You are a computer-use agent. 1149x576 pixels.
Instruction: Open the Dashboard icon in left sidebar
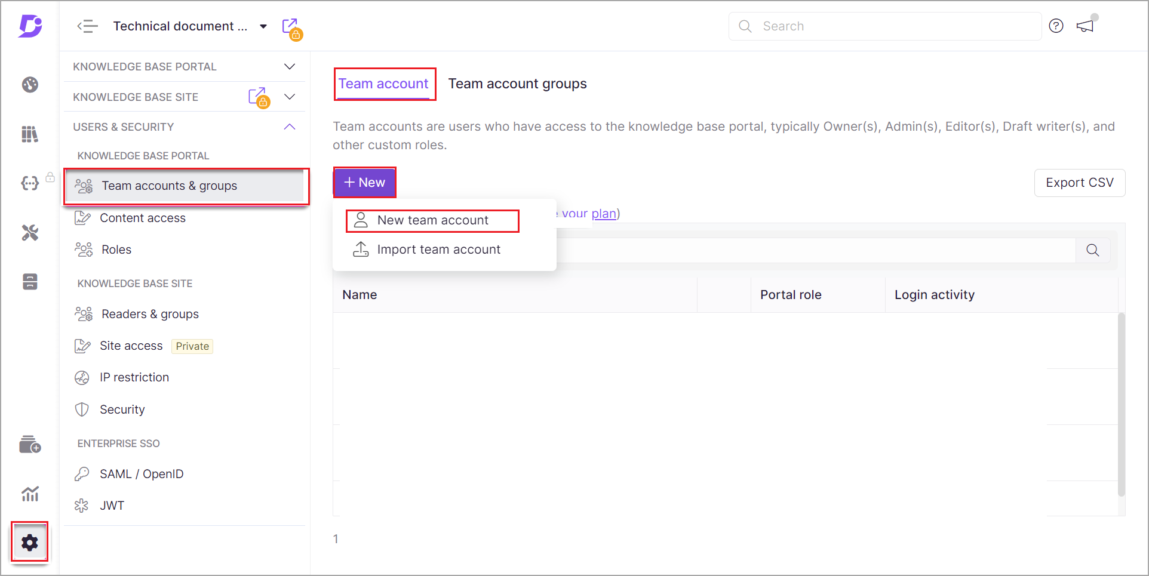click(30, 85)
